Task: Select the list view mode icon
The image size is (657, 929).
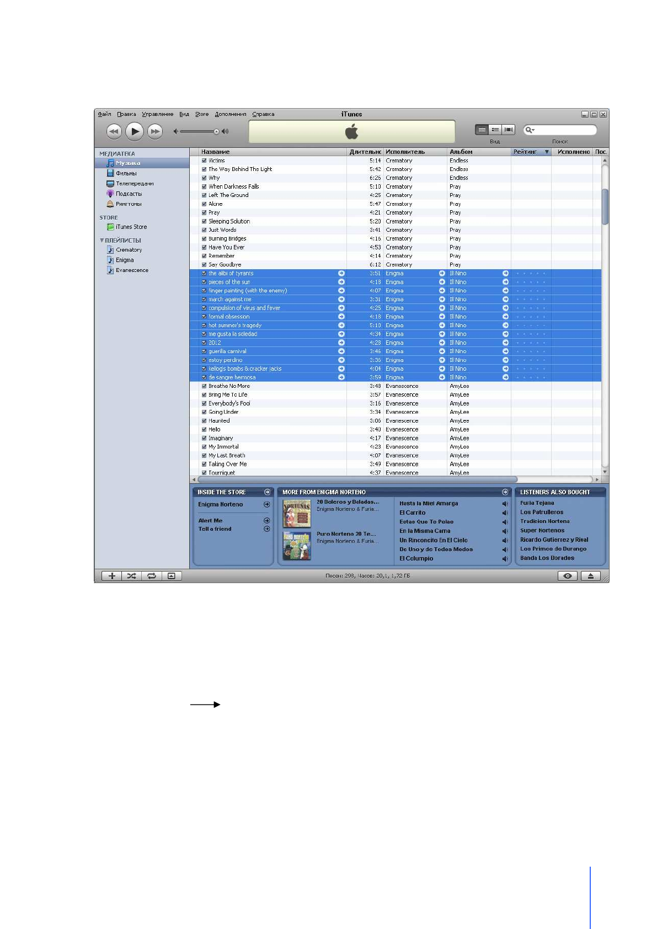Action: [482, 130]
